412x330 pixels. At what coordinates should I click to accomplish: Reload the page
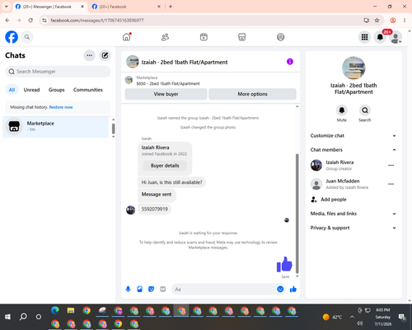tap(30, 20)
